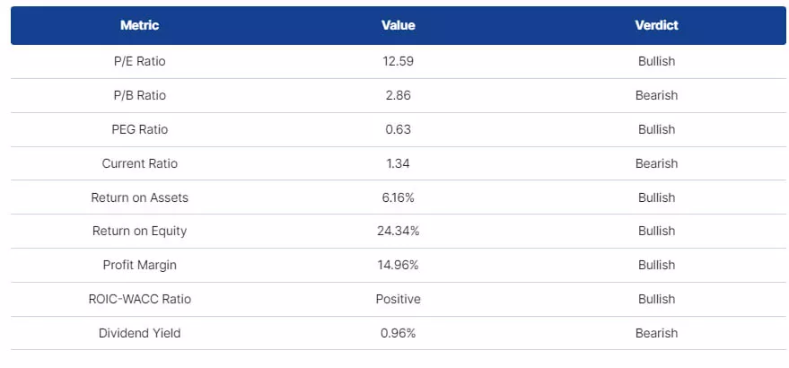Select the ROIC-WACC Ratio label
The image size is (789, 368).
point(139,299)
